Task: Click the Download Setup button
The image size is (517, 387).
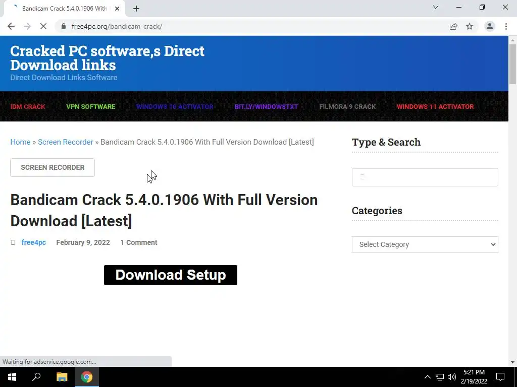Action: tap(171, 275)
